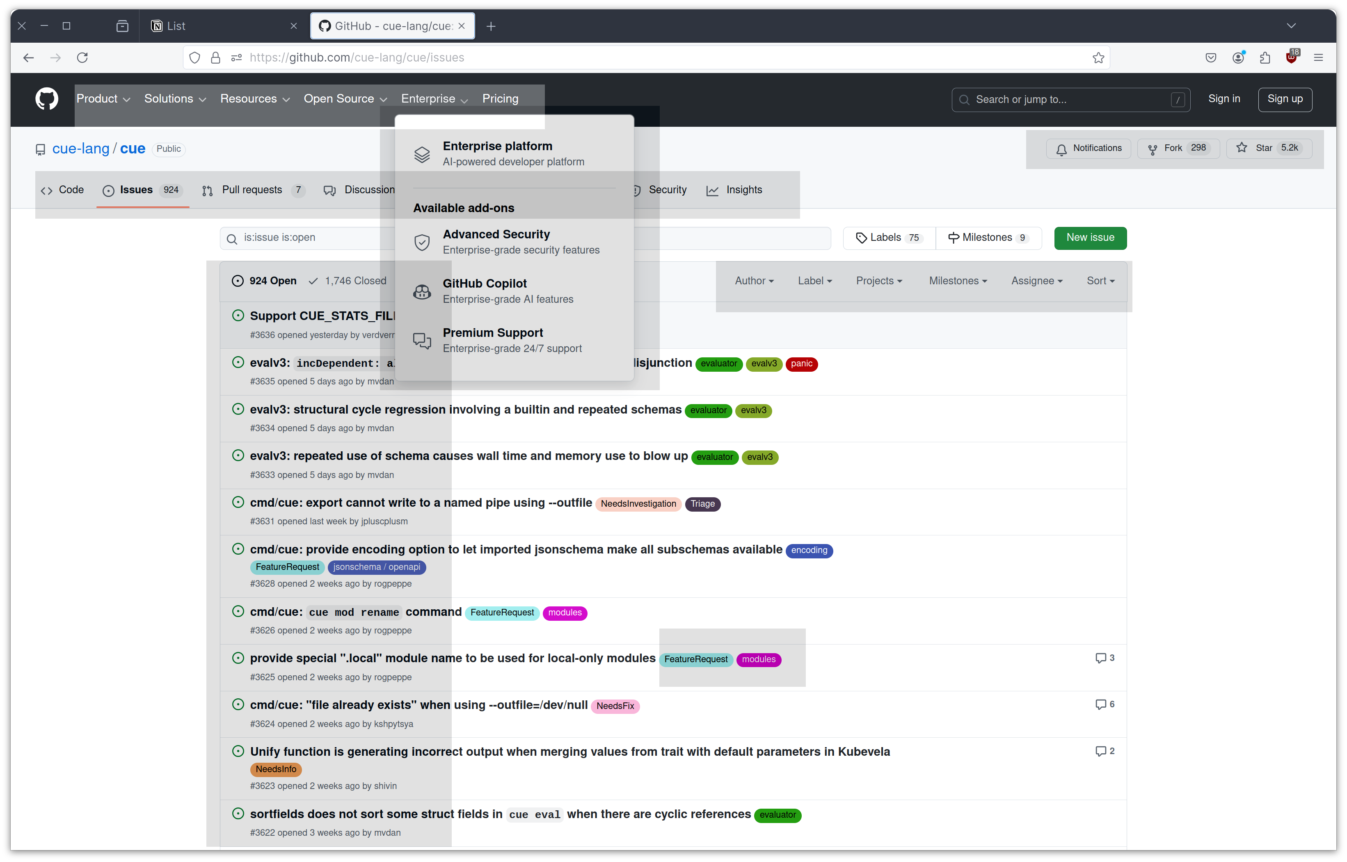Open the Milestones filter dropdown
Image resolution: width=1347 pixels, height=862 pixels.
[958, 281]
